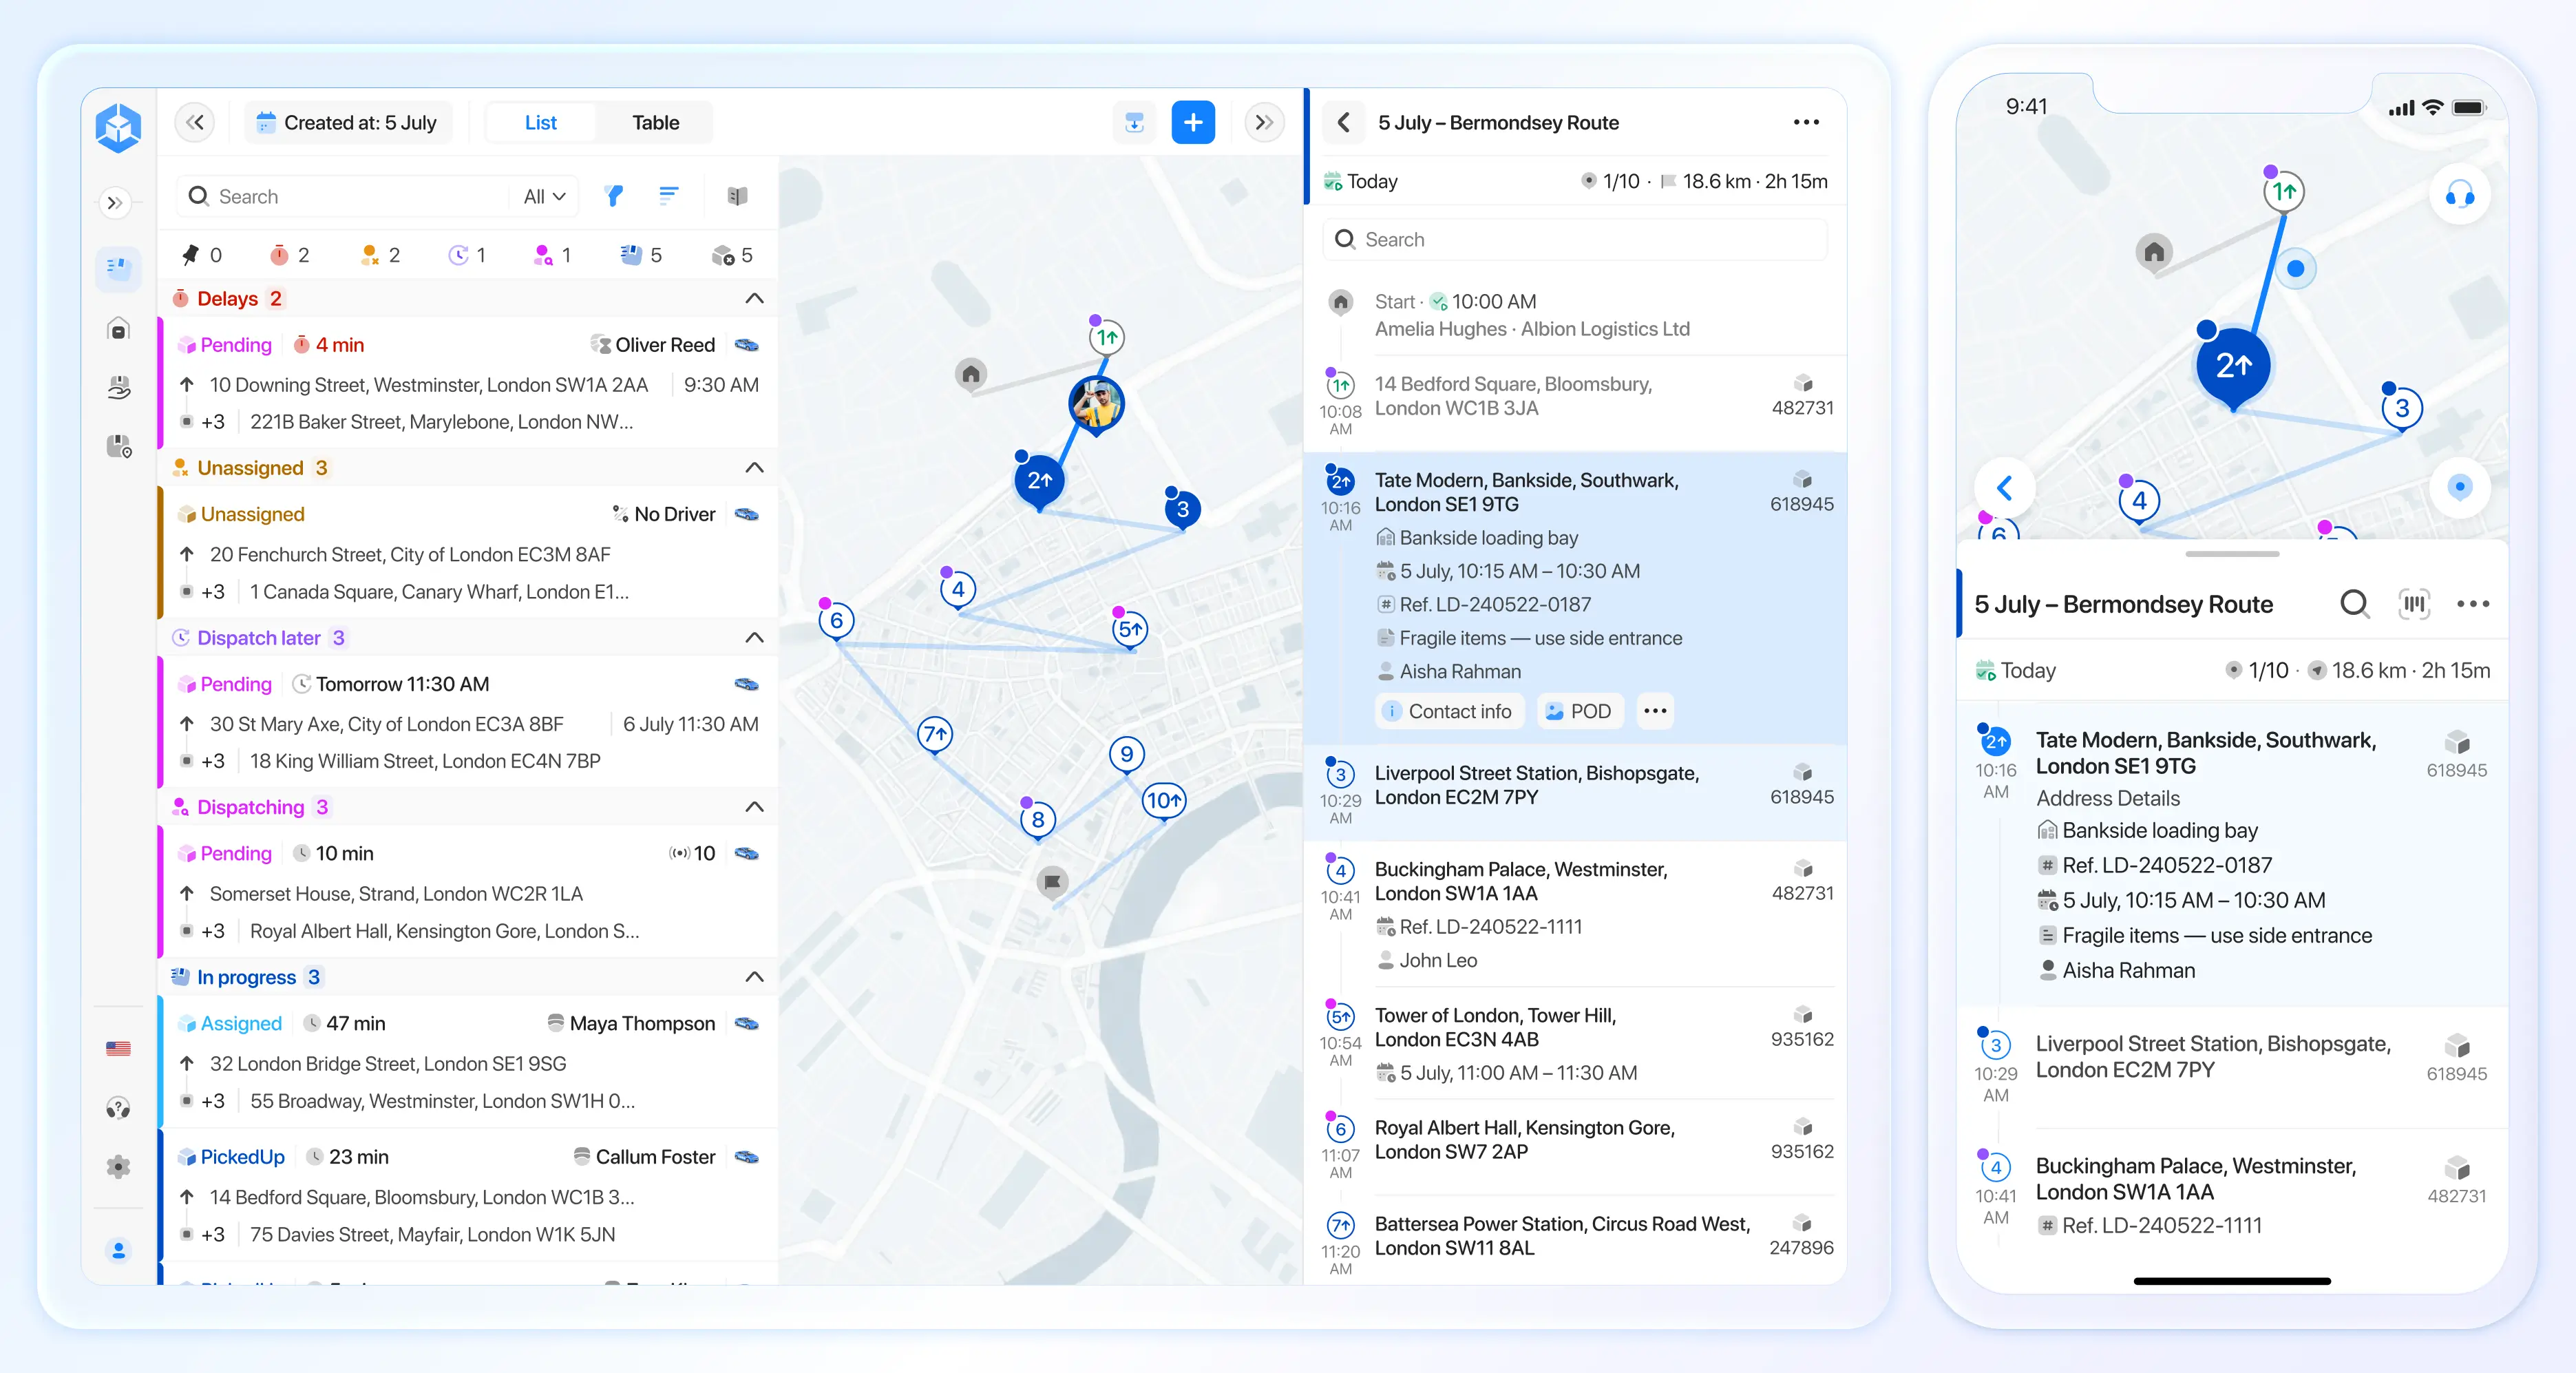The image size is (2576, 1373).
Task: Click the import/download icon beside plus button
Action: point(1134,123)
